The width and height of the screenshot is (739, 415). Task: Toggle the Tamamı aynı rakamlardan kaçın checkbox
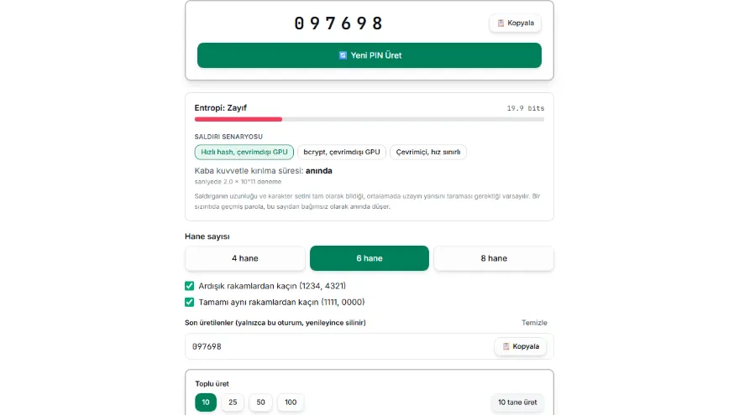(190, 302)
